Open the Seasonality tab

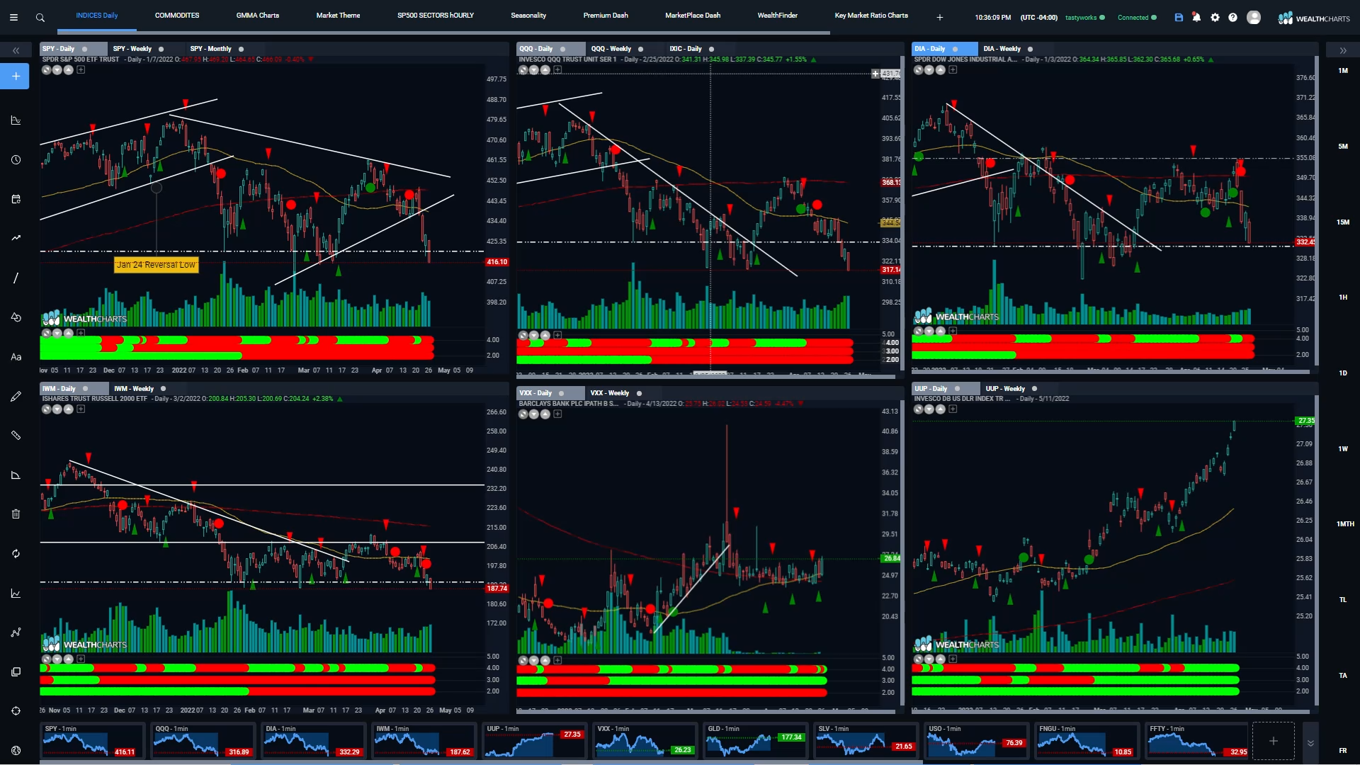click(x=528, y=16)
